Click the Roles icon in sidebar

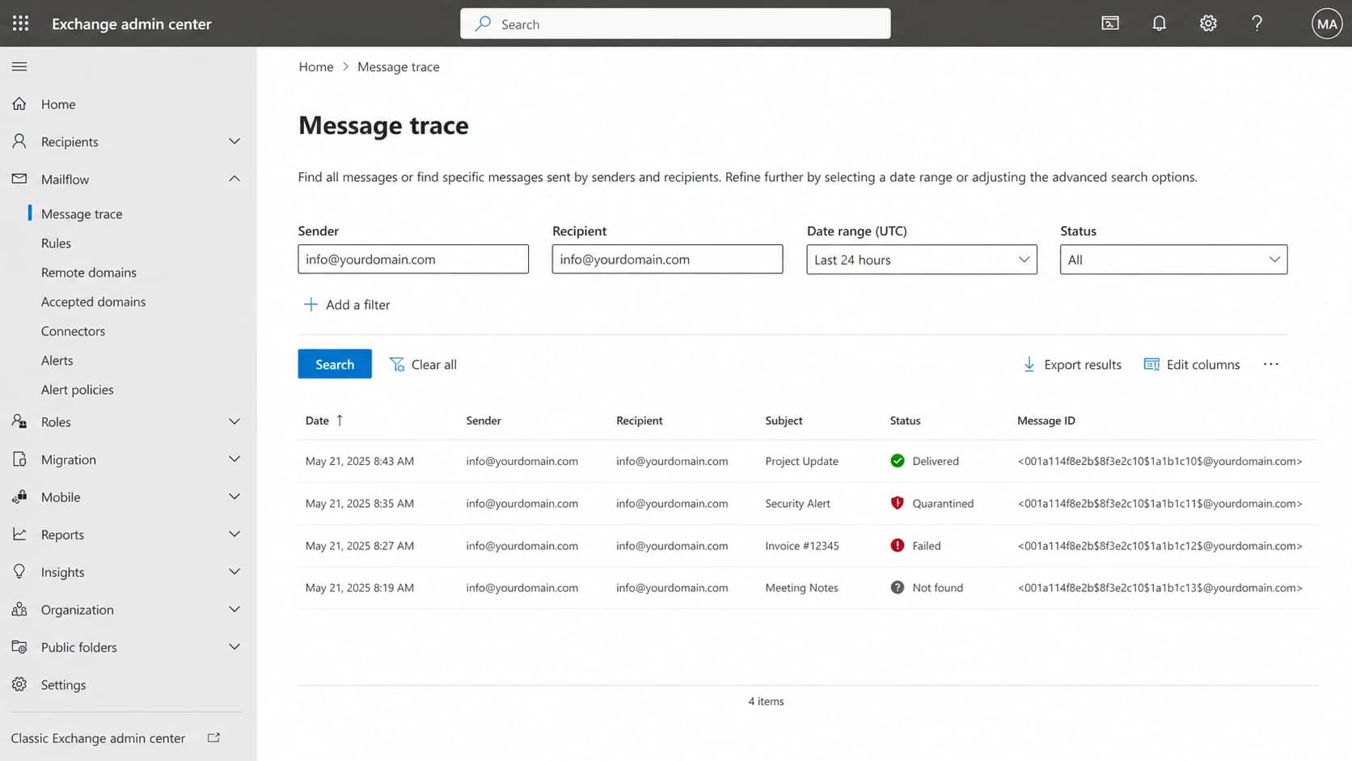19,421
